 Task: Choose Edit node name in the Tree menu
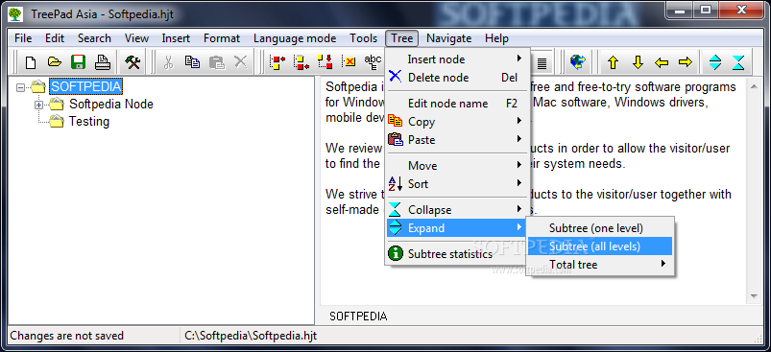coord(457,104)
